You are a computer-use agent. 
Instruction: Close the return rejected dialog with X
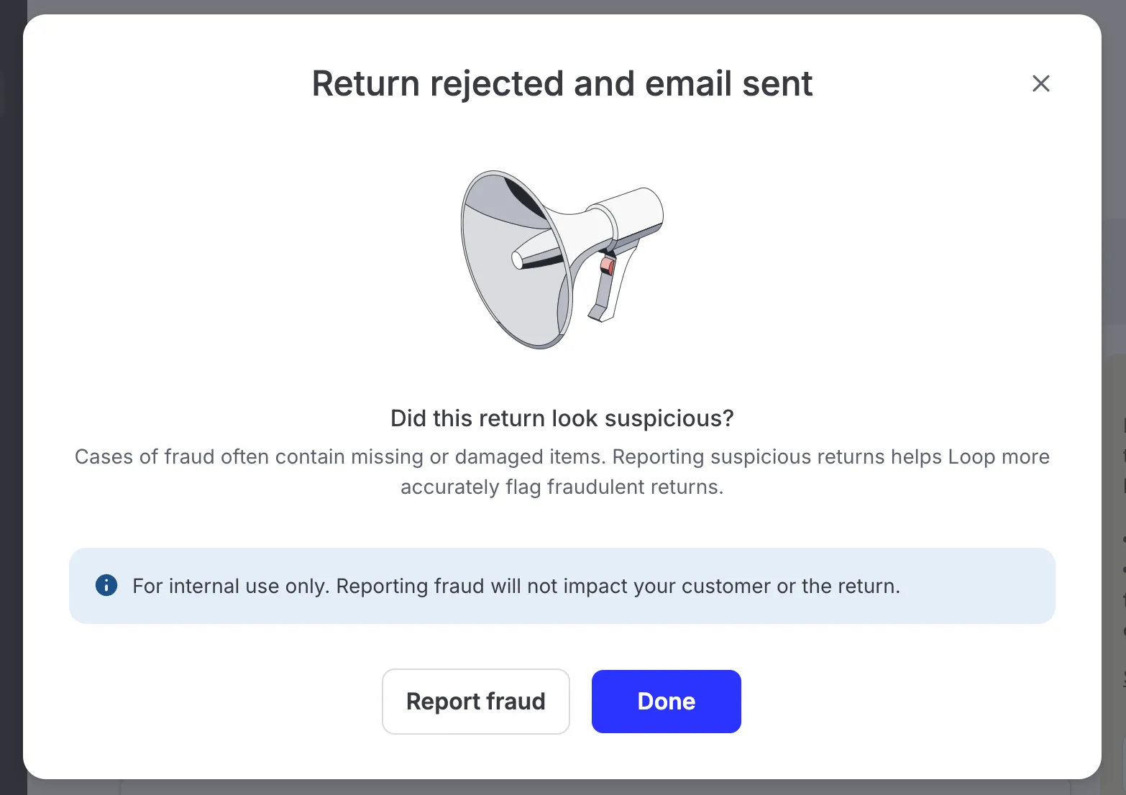[x=1040, y=83]
